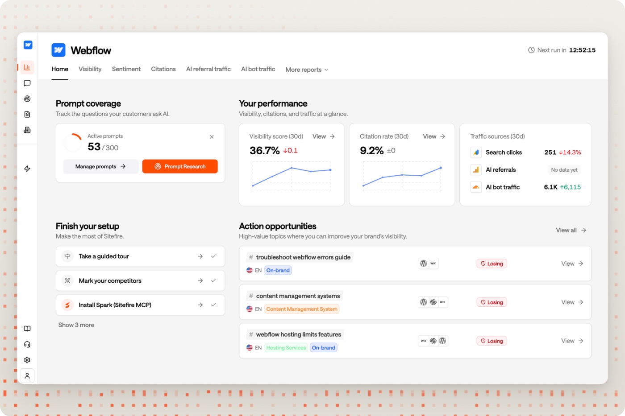This screenshot has height=416, width=625.
Task: Click the On-brand tag under troubleshoot topic
Action: tap(278, 270)
